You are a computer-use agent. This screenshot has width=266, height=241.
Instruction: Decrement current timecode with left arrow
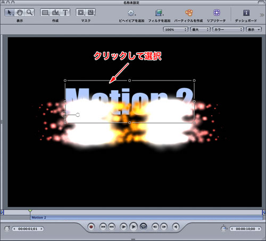[x=14, y=229]
